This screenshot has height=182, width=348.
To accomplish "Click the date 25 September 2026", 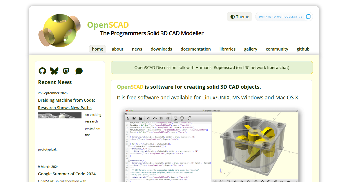I will (53, 93).
